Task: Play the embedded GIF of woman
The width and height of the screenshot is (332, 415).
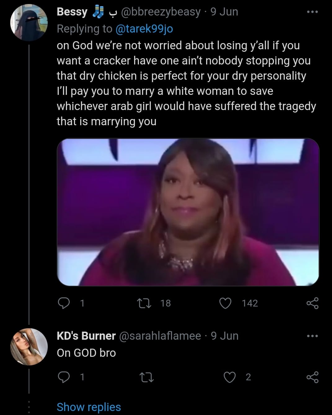Action: coord(188,212)
